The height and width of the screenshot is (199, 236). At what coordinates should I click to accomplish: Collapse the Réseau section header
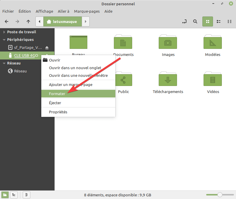(4, 63)
